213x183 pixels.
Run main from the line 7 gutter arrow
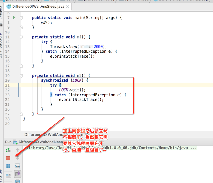point(14,17)
